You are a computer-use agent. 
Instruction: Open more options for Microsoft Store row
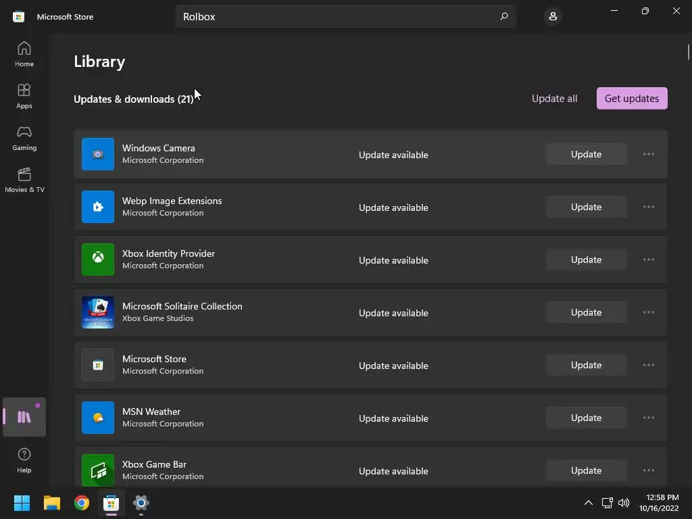click(x=648, y=365)
